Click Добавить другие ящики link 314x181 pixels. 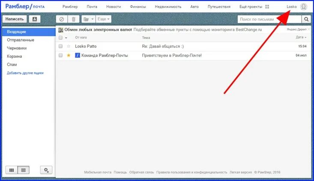pos(25,73)
